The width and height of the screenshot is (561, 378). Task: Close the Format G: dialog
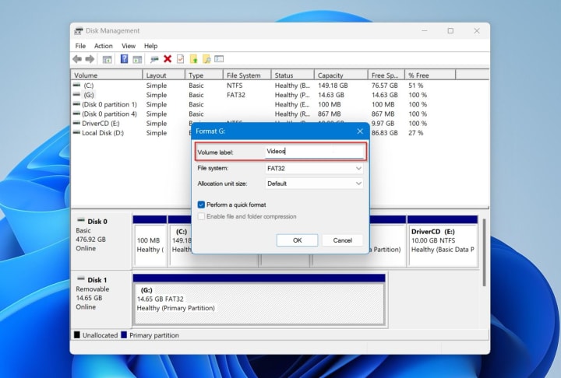pos(359,131)
